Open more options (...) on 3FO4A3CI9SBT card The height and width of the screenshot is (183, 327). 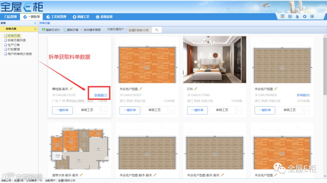pos(172,110)
